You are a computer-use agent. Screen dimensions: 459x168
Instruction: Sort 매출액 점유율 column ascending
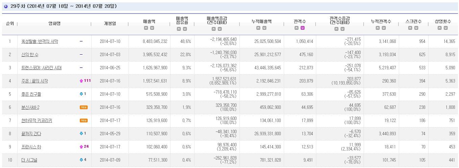179,29
